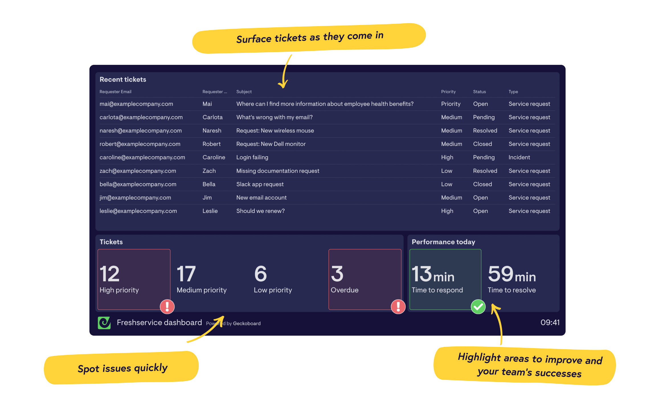Click subject 'Request: New wireless mouse'

(275, 131)
